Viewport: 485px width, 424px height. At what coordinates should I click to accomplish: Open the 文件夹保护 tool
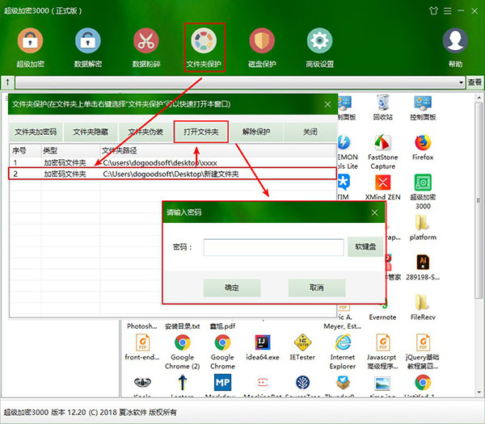click(x=204, y=42)
